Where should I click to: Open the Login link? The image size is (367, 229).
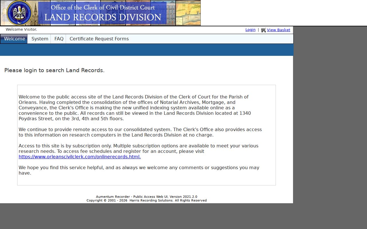pyautogui.click(x=250, y=30)
